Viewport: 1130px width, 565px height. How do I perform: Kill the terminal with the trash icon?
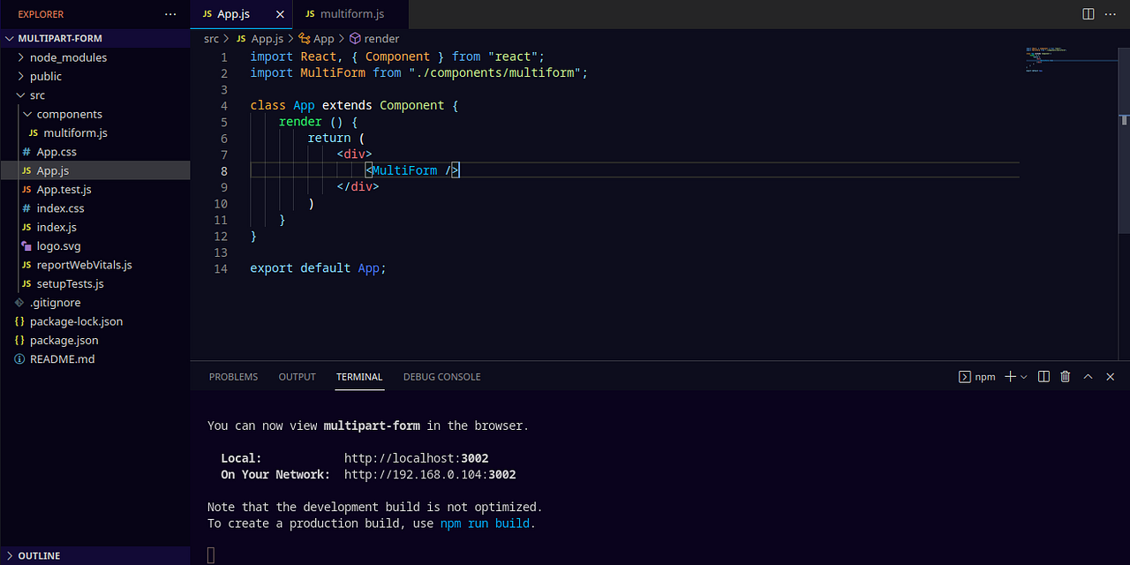tap(1065, 377)
